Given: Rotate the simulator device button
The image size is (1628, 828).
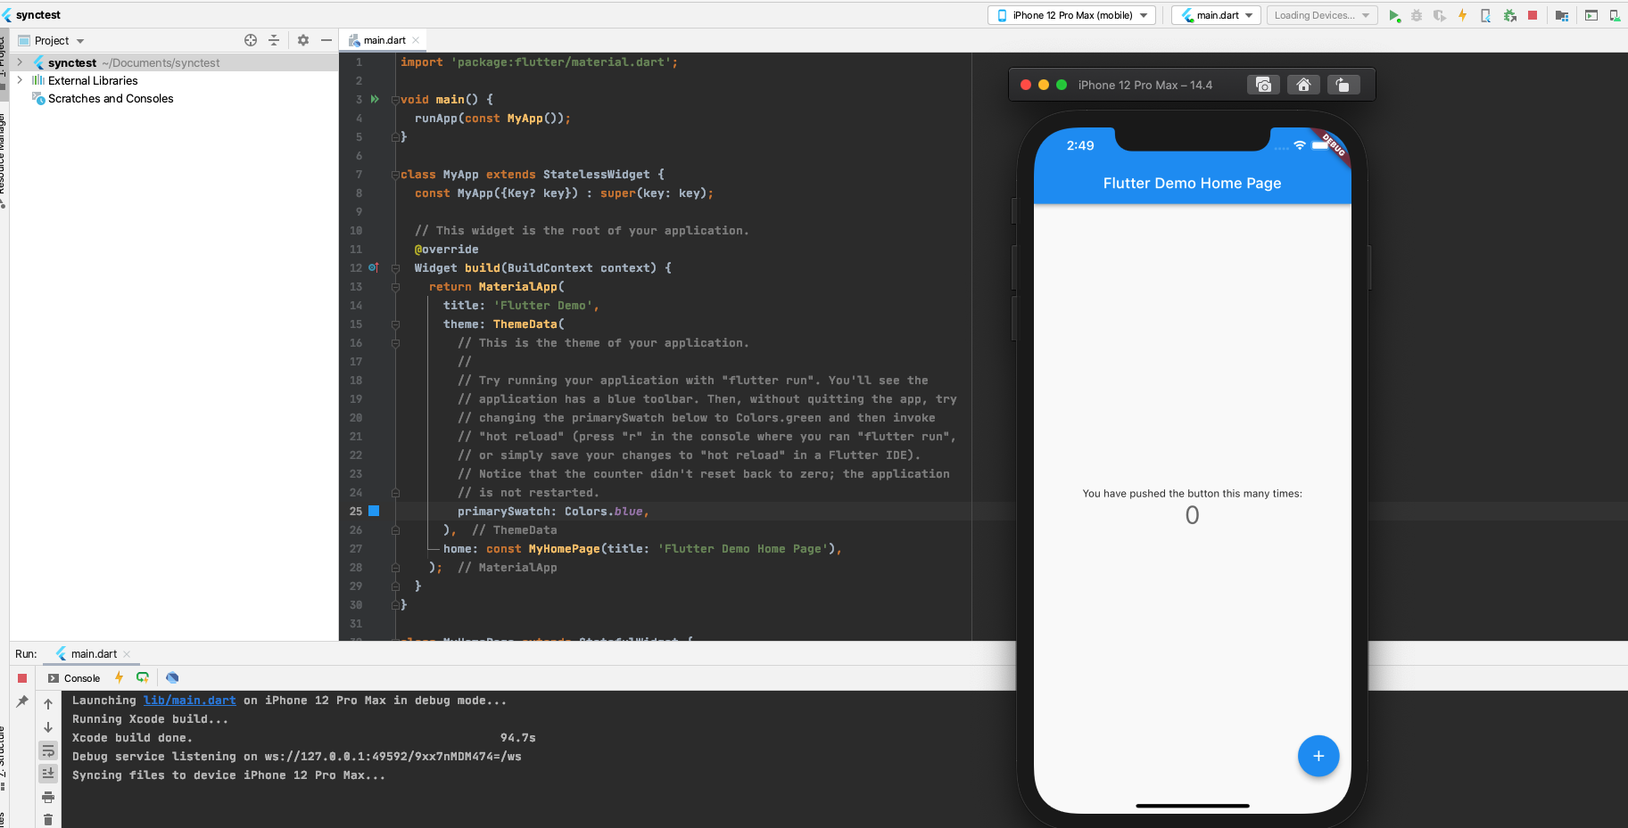Looking at the screenshot, I should [x=1343, y=85].
